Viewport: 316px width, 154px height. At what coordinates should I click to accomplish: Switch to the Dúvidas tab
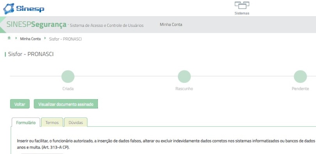click(76, 122)
